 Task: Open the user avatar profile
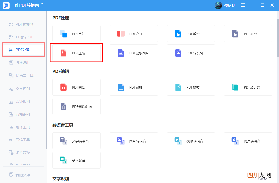point(218,5)
